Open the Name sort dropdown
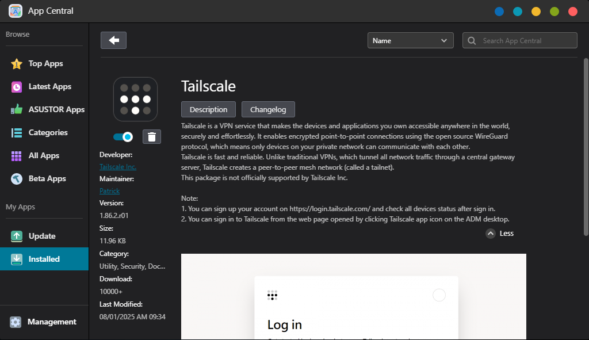The height and width of the screenshot is (340, 589). pos(411,40)
